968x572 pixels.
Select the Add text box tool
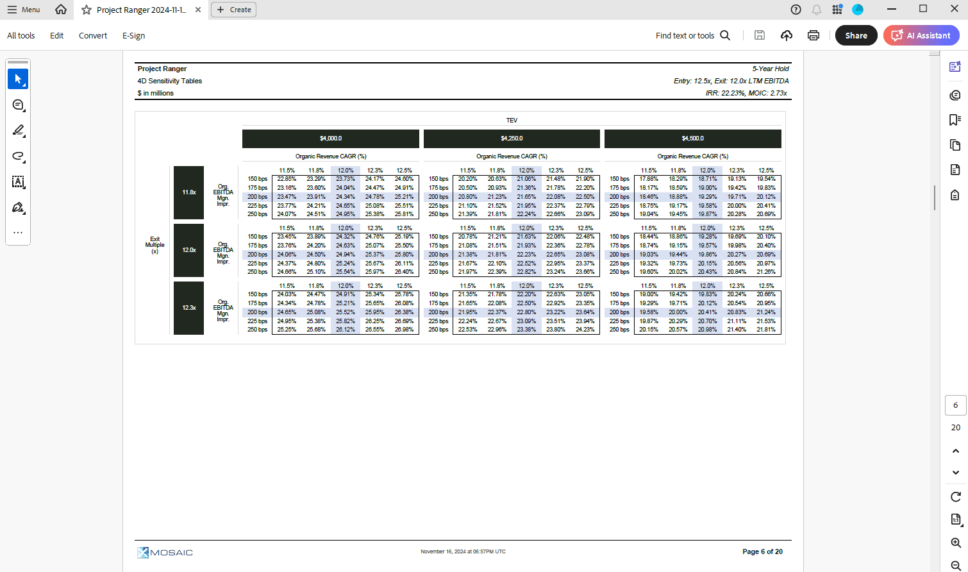(x=18, y=181)
